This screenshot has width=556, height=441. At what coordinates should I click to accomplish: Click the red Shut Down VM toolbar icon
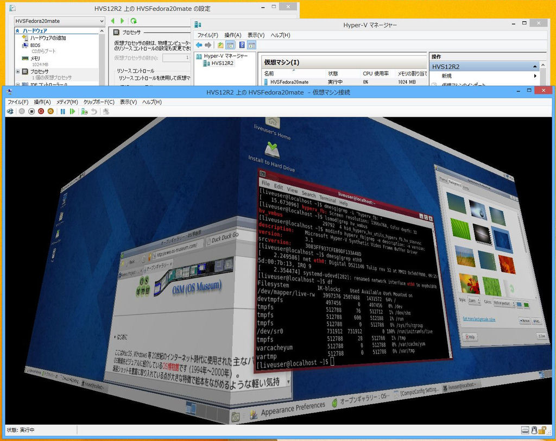(x=41, y=111)
